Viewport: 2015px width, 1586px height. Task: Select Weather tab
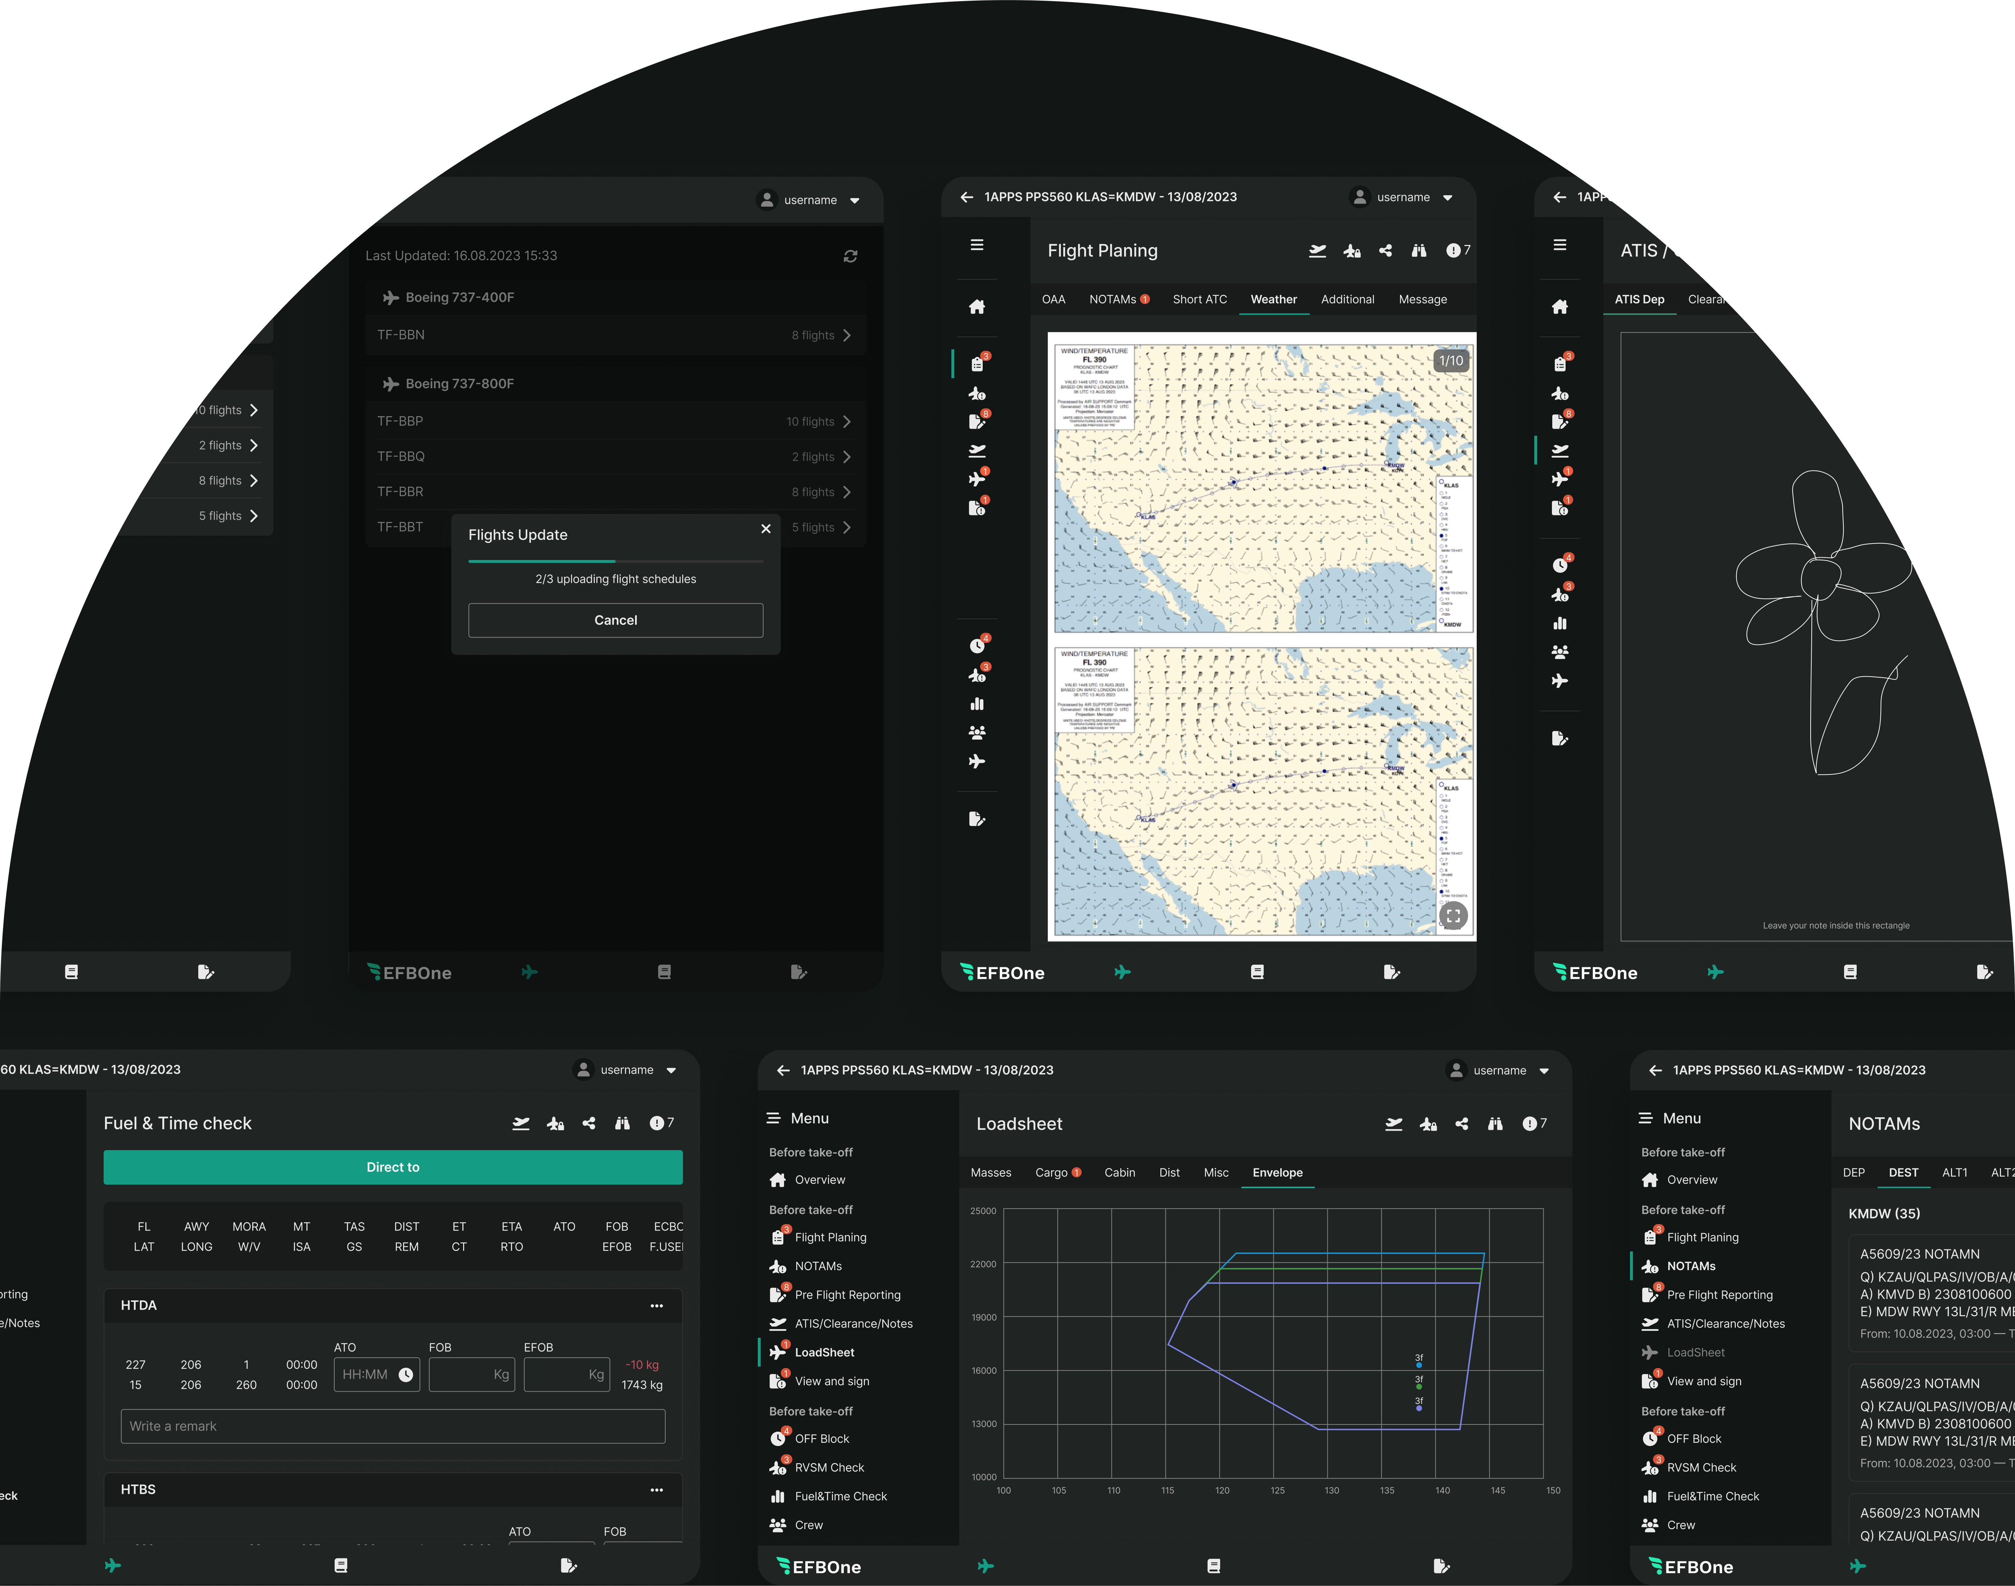click(x=1274, y=299)
